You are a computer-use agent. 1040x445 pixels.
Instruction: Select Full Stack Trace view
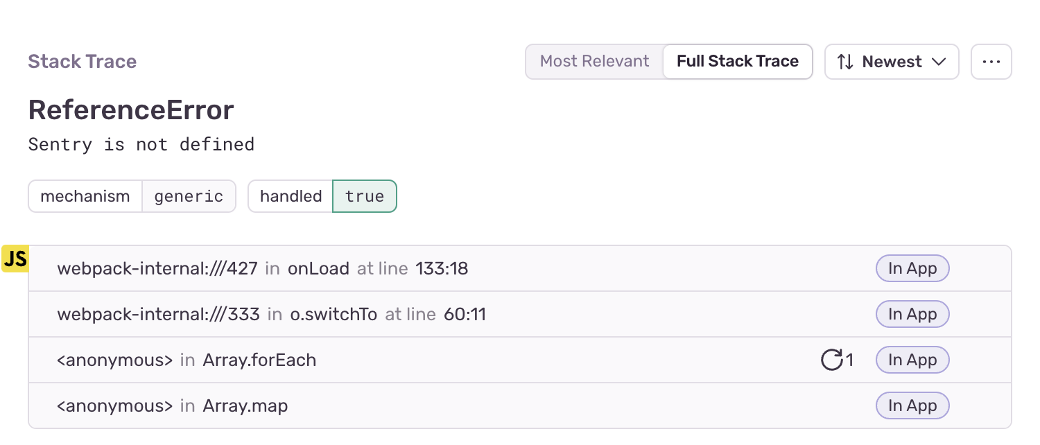tap(738, 62)
